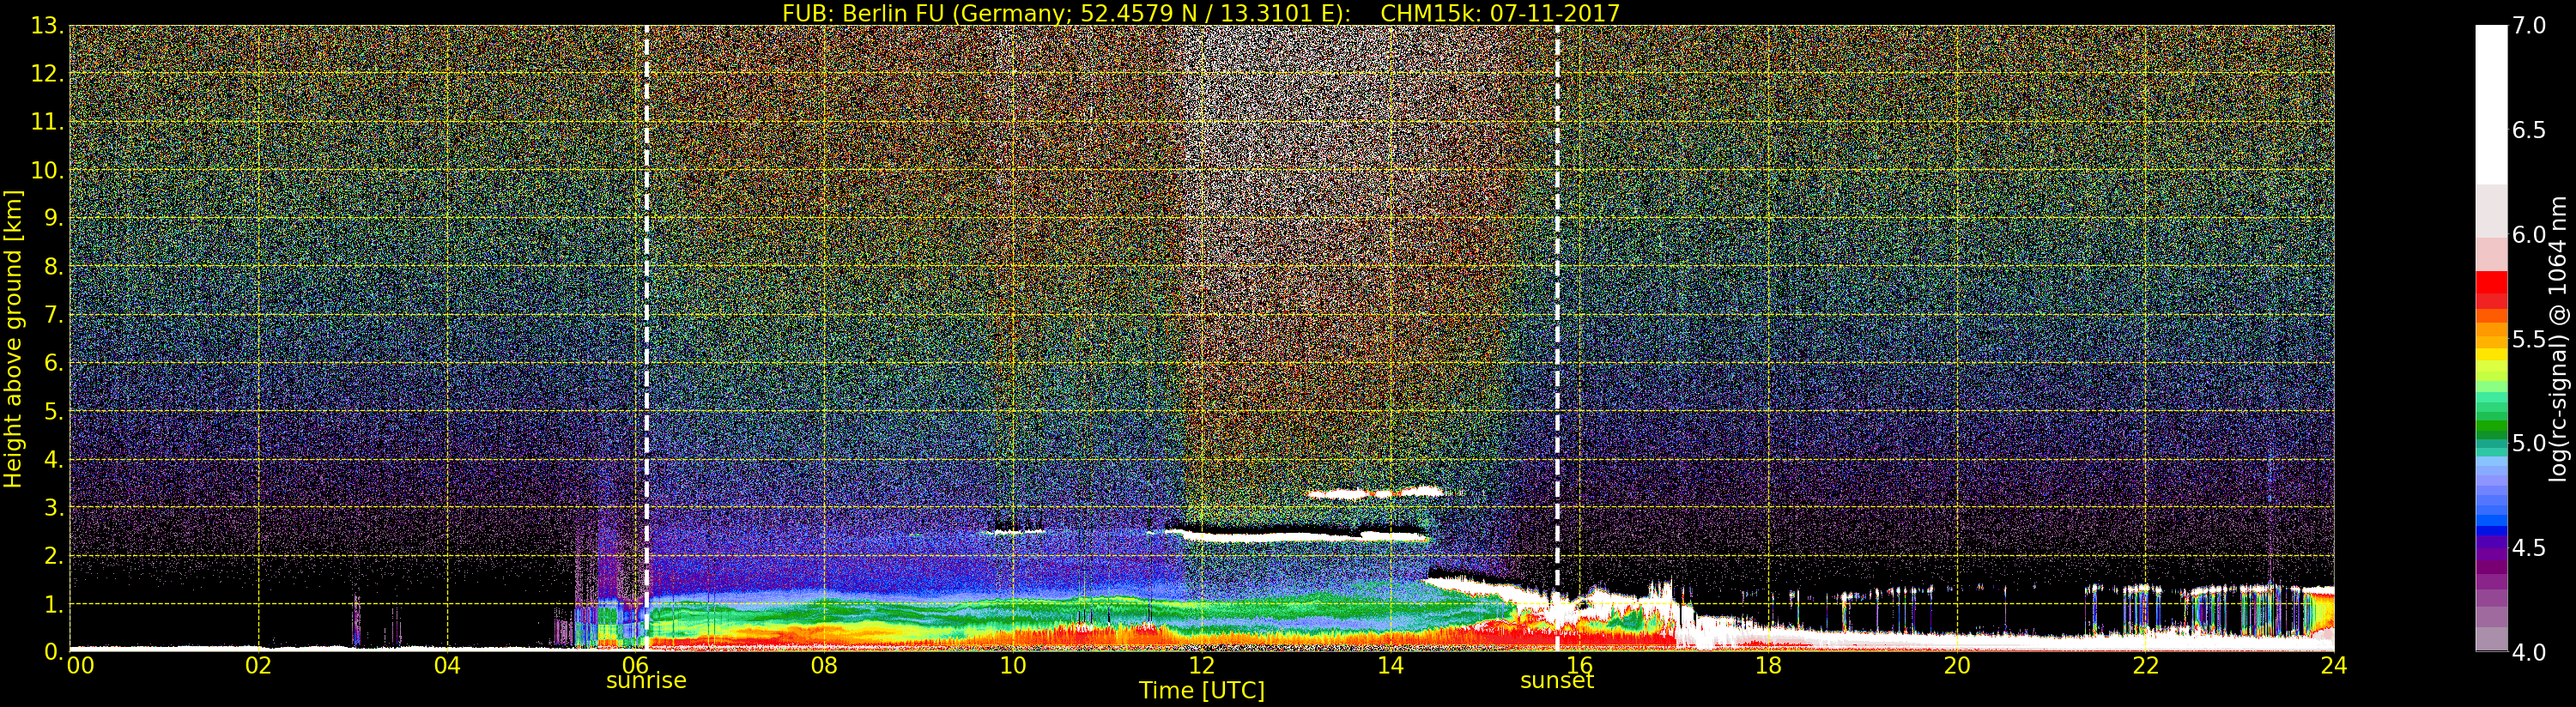Select the '4.' height axis tick label

tap(54, 459)
